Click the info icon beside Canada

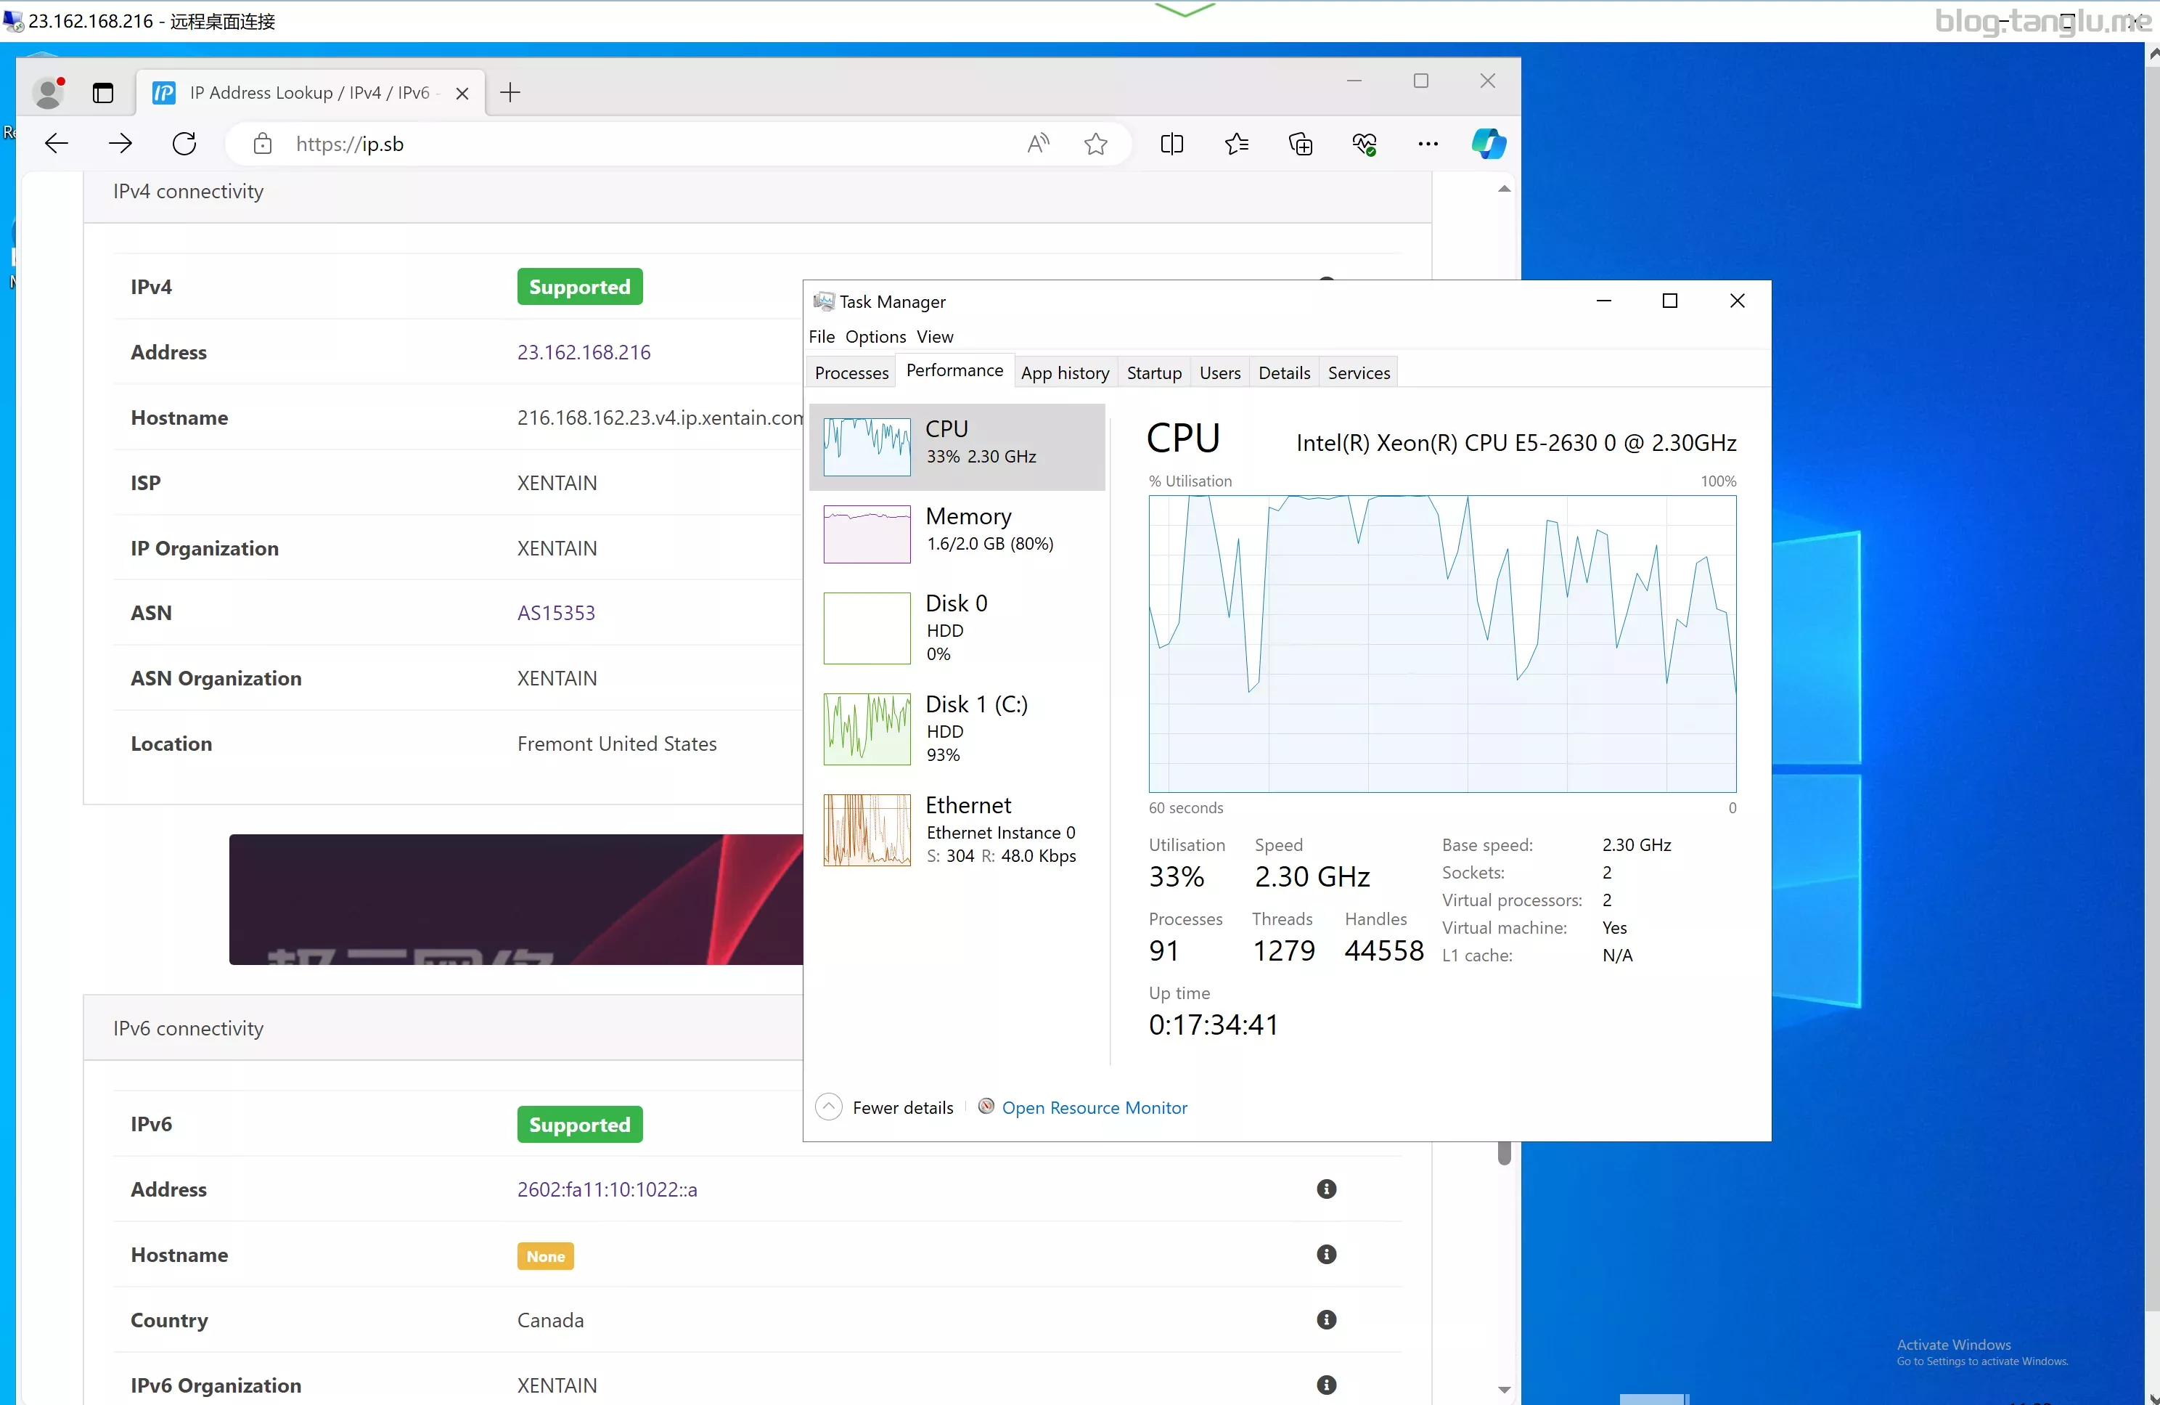1326,1319
